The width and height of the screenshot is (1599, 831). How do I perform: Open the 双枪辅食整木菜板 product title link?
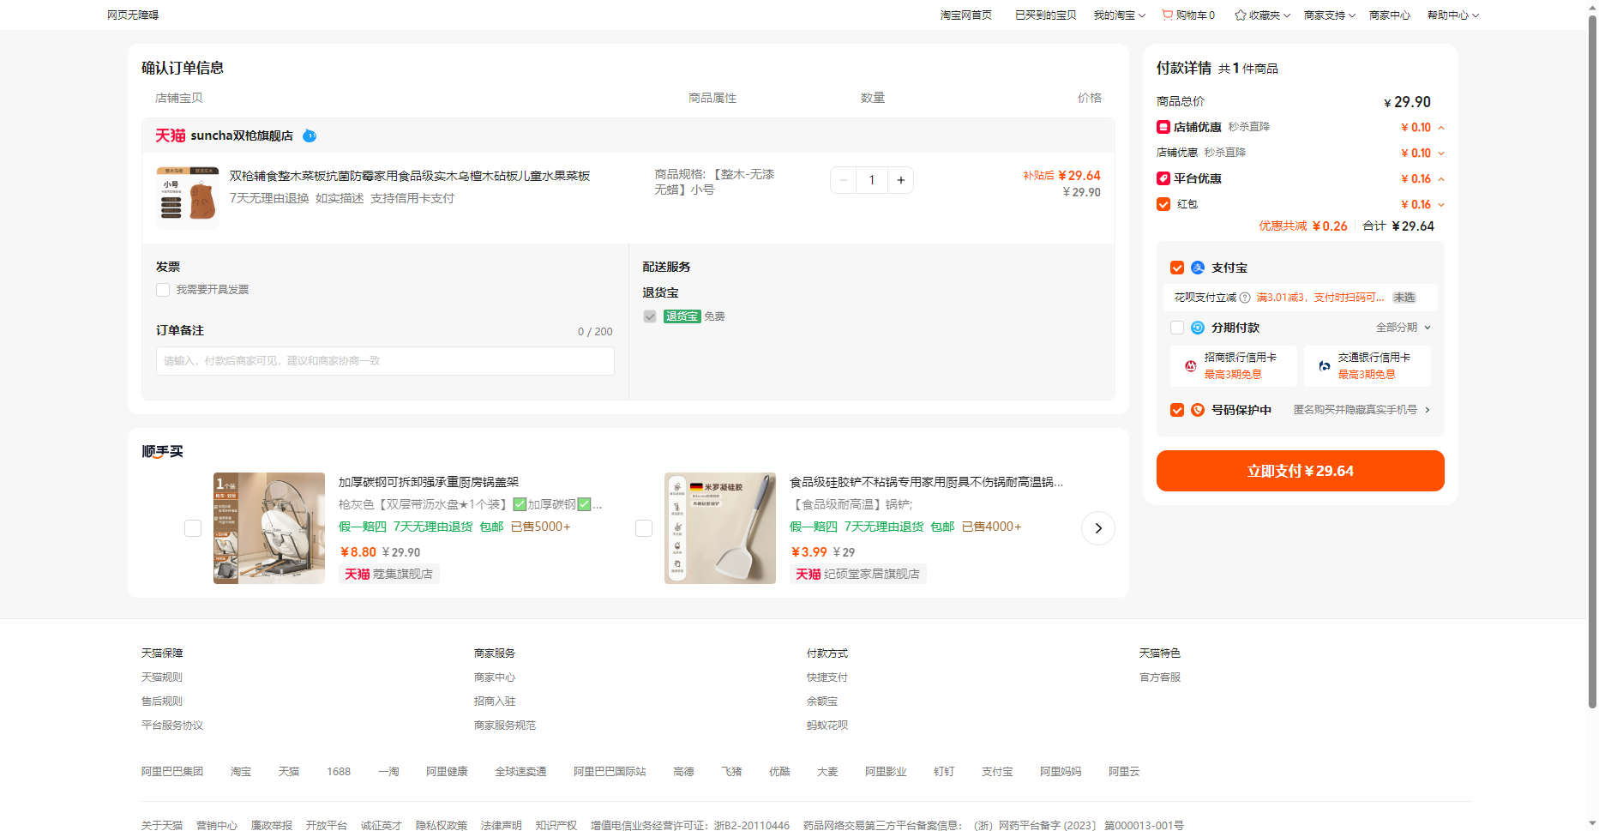[410, 176]
